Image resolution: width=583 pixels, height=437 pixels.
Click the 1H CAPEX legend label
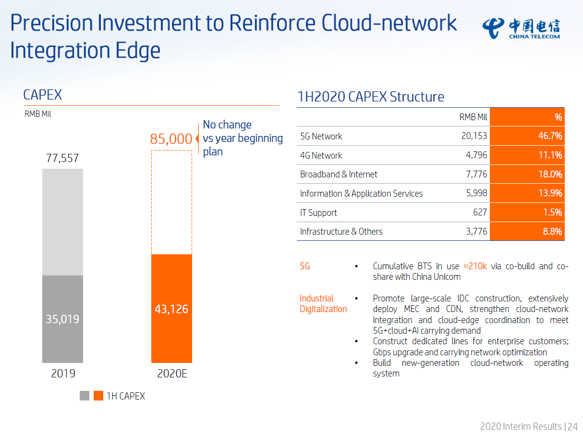click(x=125, y=396)
